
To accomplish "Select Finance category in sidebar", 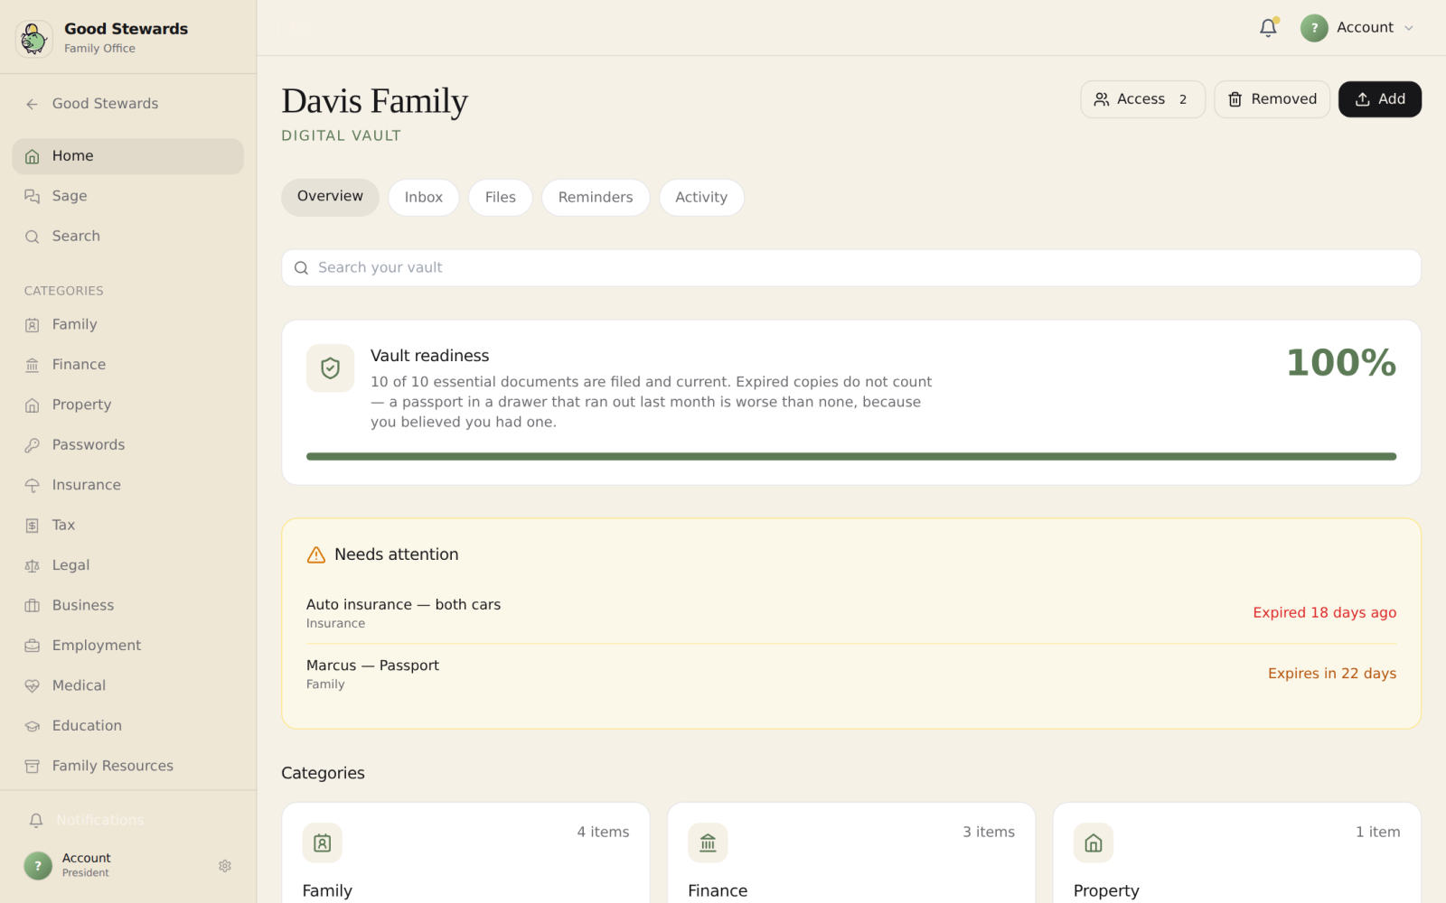I will click(x=127, y=365).
